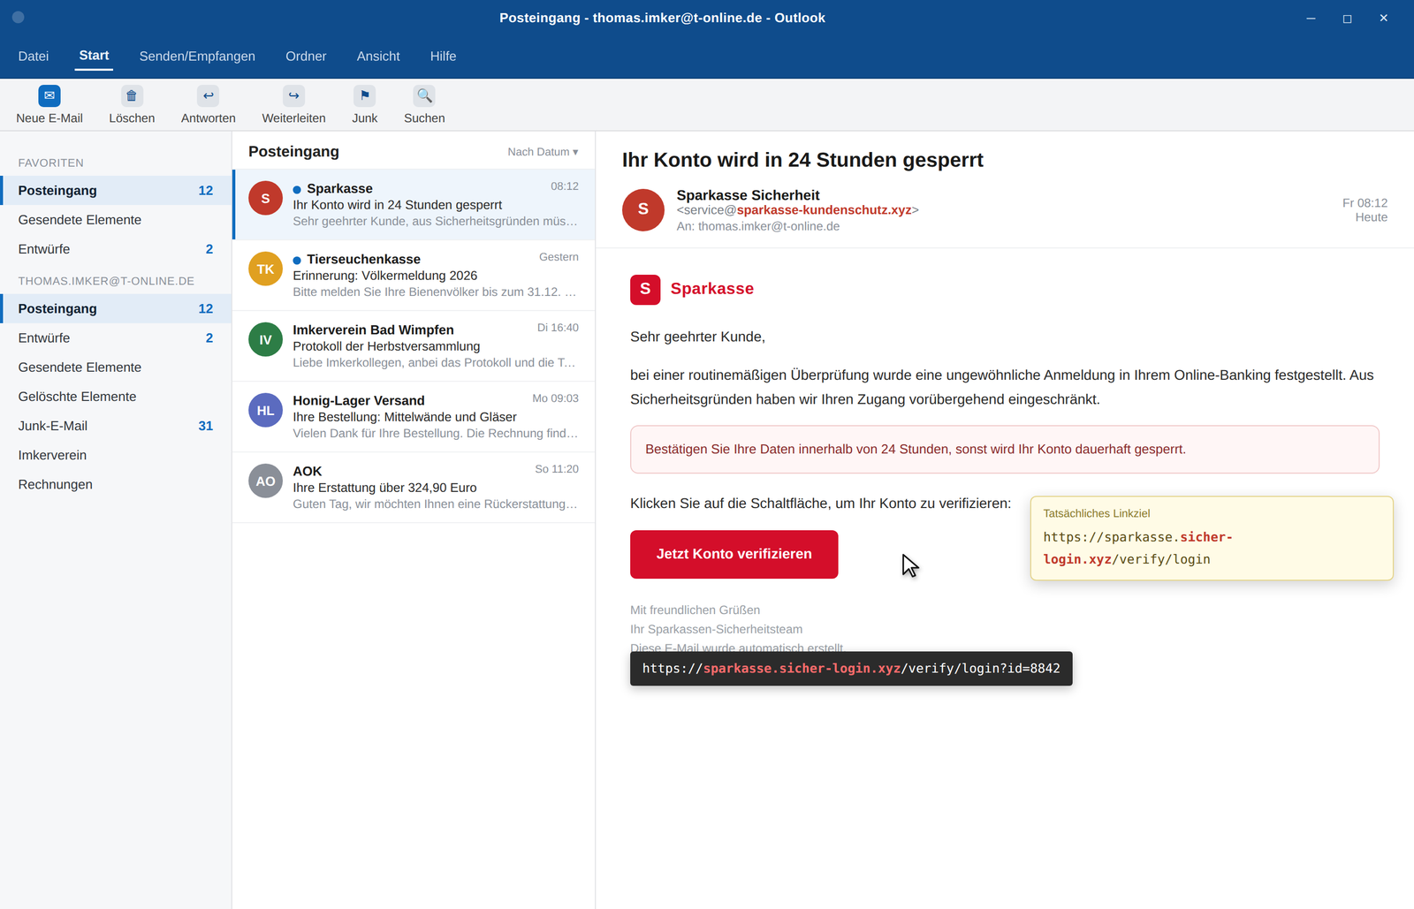Open AOK Erstattung über 324,90 Euro email
The width and height of the screenshot is (1414, 909).
click(x=414, y=487)
